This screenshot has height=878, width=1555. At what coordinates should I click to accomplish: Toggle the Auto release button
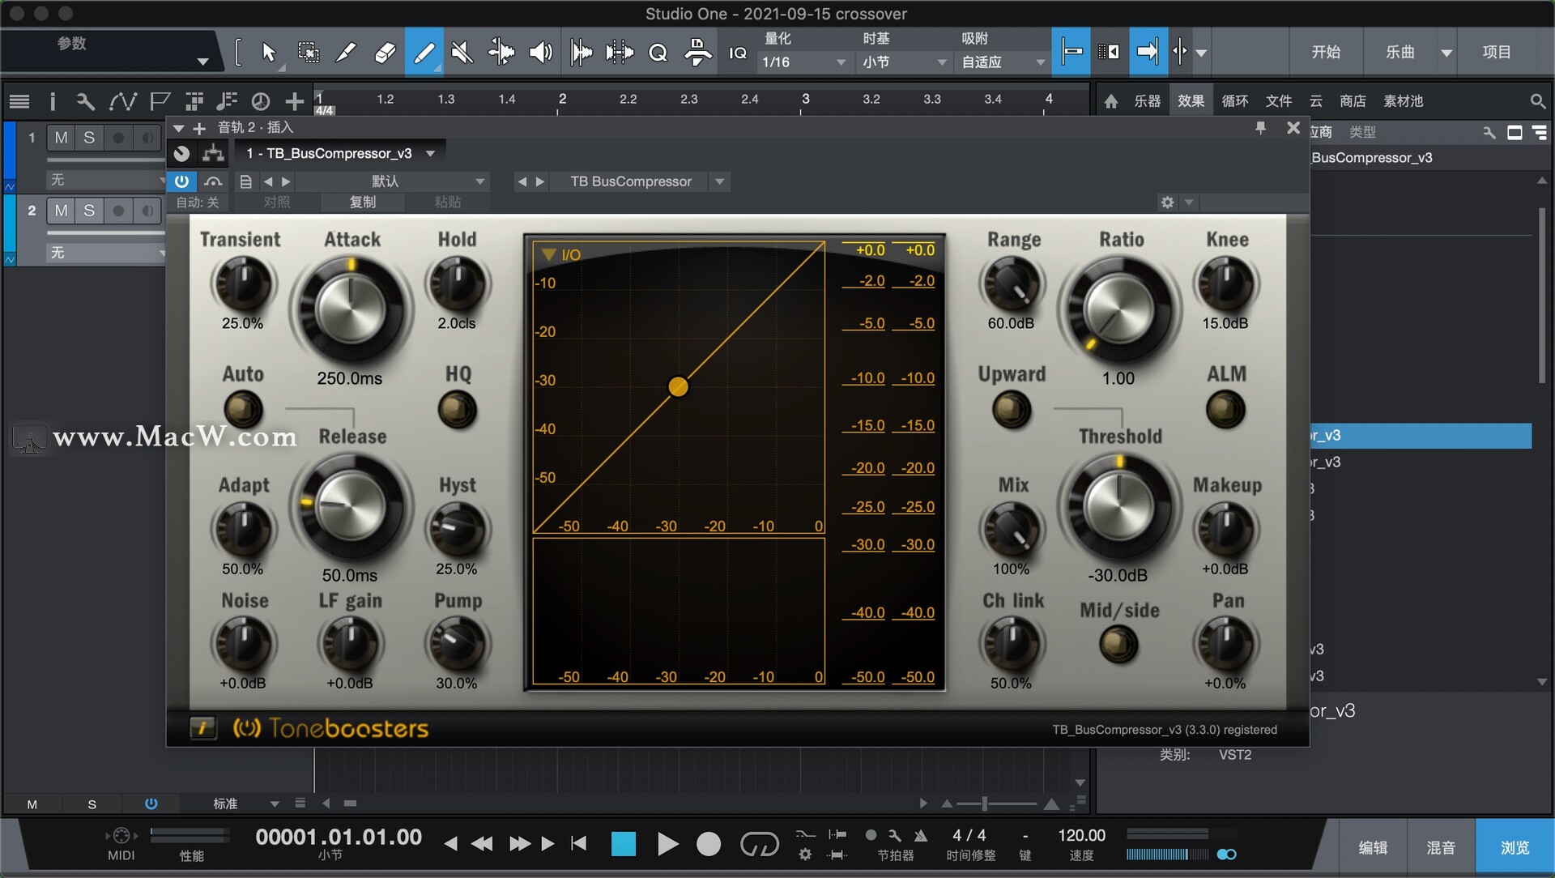[x=243, y=409]
